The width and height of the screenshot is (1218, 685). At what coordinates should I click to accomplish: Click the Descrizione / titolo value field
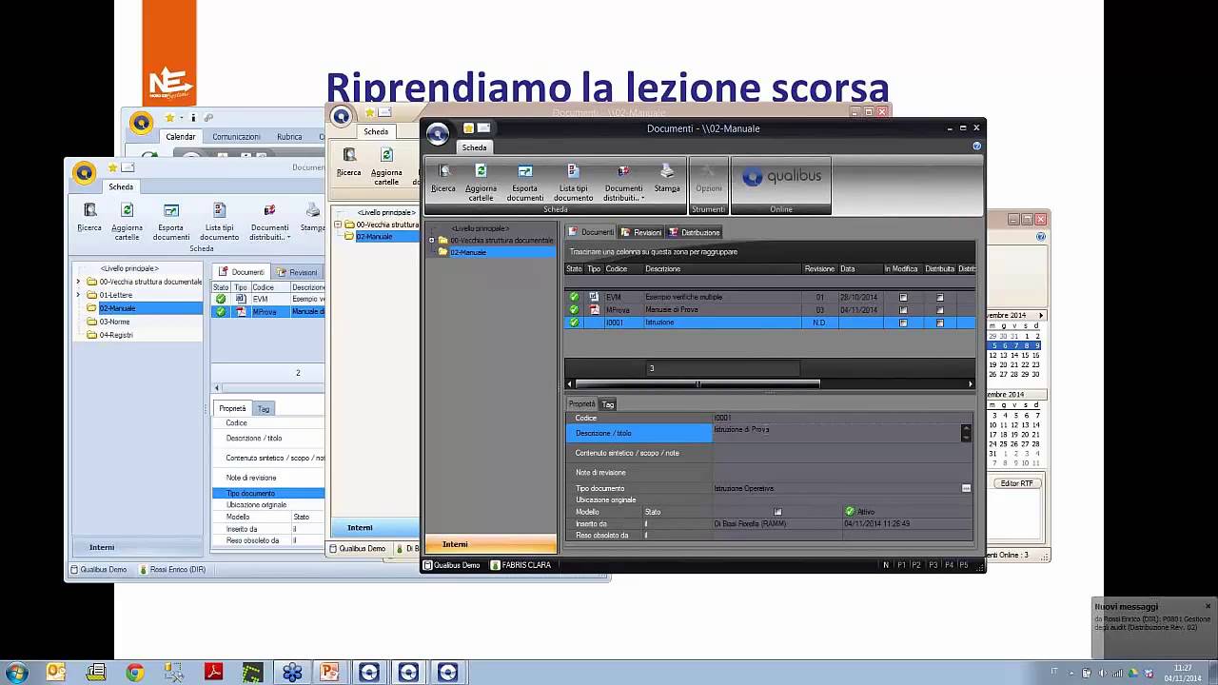pos(836,433)
